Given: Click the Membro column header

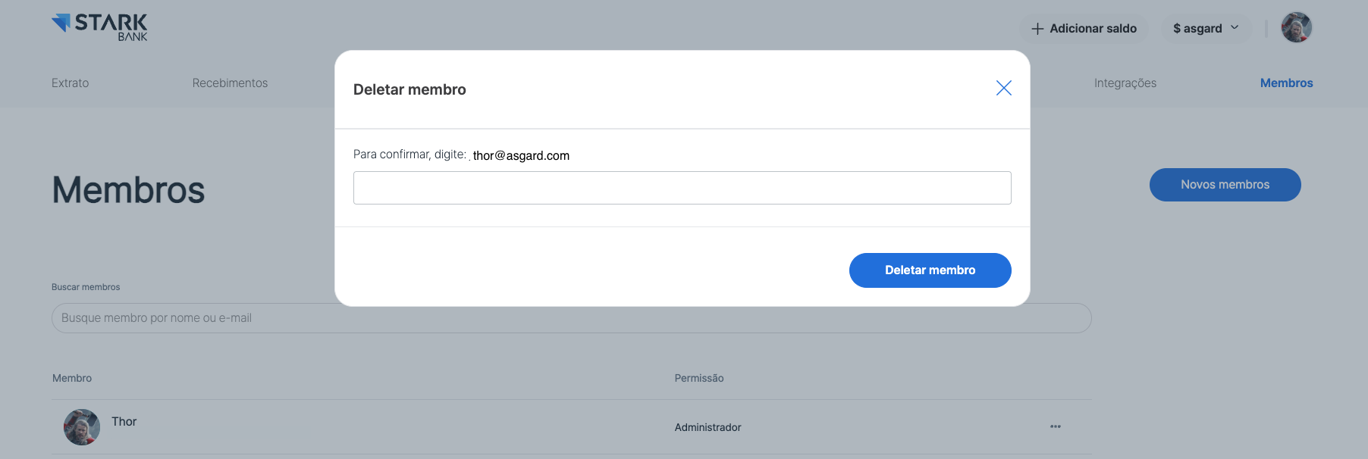Looking at the screenshot, I should coord(72,378).
